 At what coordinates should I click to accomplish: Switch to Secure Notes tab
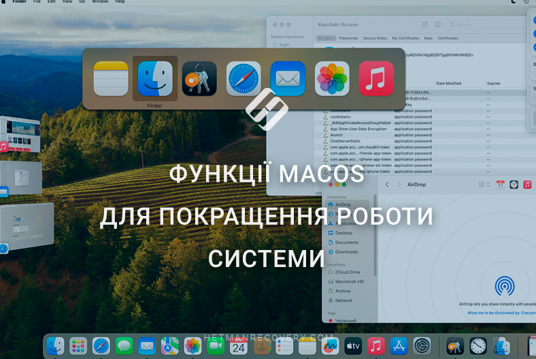pyautogui.click(x=375, y=38)
